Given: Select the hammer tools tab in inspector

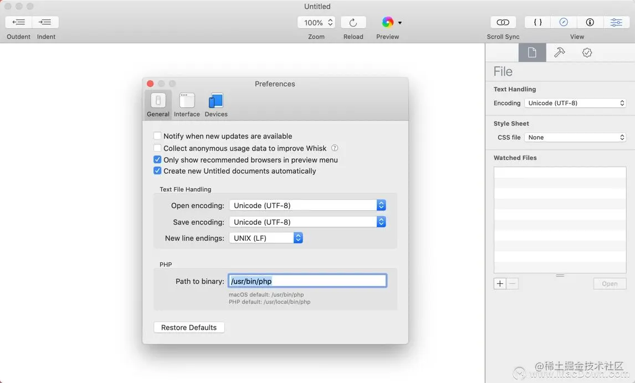Looking at the screenshot, I should [x=559, y=53].
